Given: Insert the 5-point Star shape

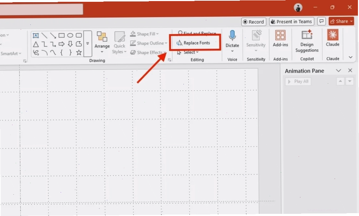Looking at the screenshot, I should coord(79,53).
